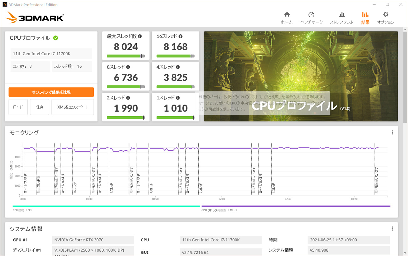
Task: Click the 8 168 score value
Action: tap(176, 47)
